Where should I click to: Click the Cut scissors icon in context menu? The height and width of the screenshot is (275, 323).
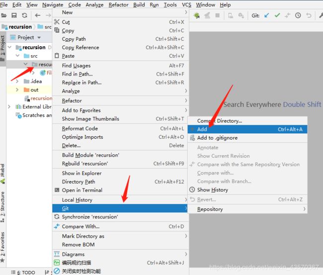[57, 22]
